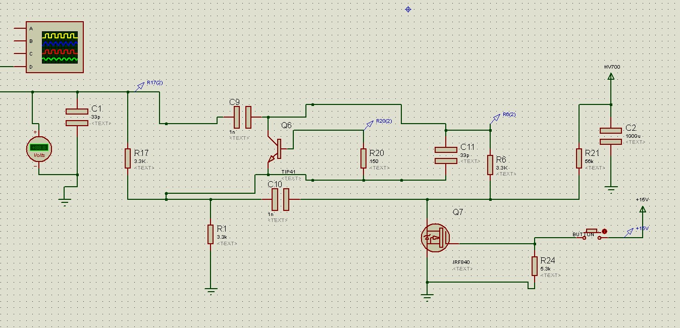
Task: Click the Volts label on the voltmeter
Action: pos(39,155)
